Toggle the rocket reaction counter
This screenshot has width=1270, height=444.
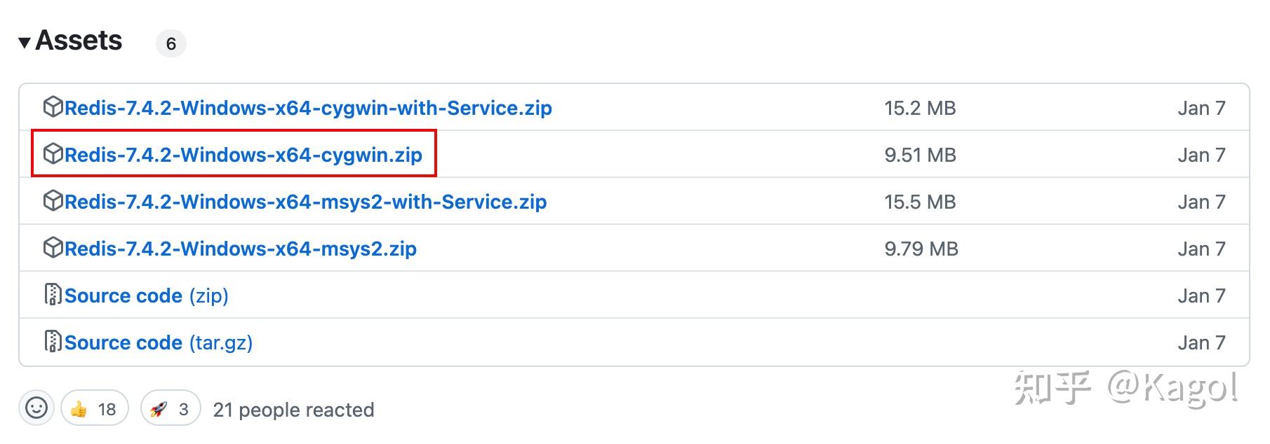[x=168, y=408]
